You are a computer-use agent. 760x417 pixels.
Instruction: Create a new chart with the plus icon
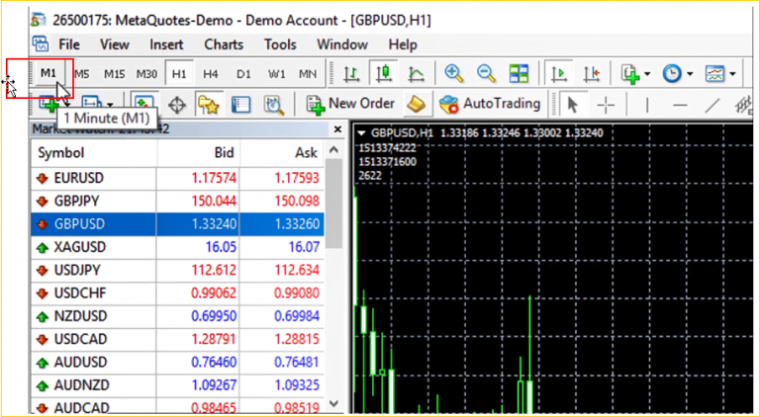[x=48, y=104]
